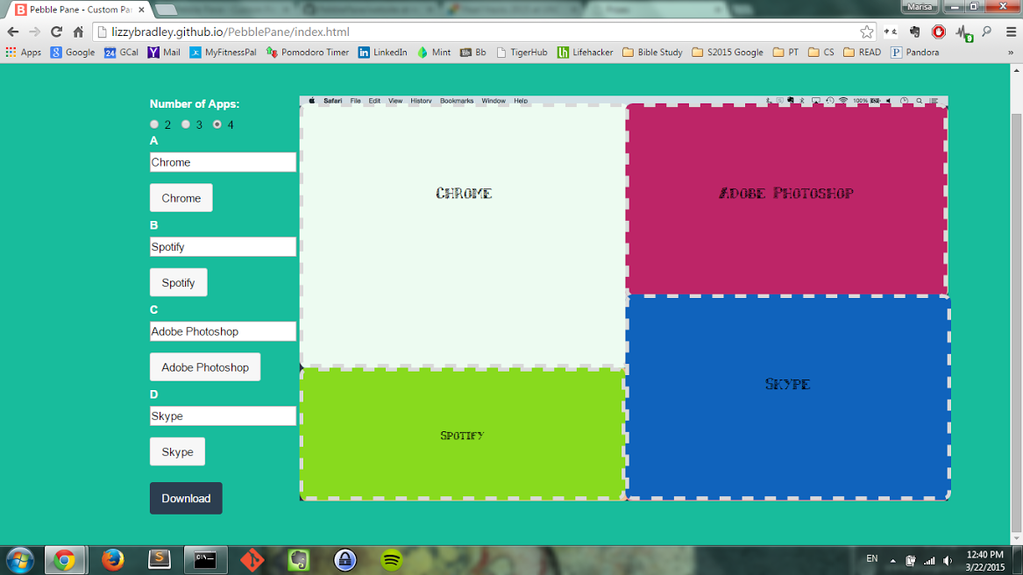Click File in the preview menu bar
The width and height of the screenshot is (1023, 575).
pos(356,101)
